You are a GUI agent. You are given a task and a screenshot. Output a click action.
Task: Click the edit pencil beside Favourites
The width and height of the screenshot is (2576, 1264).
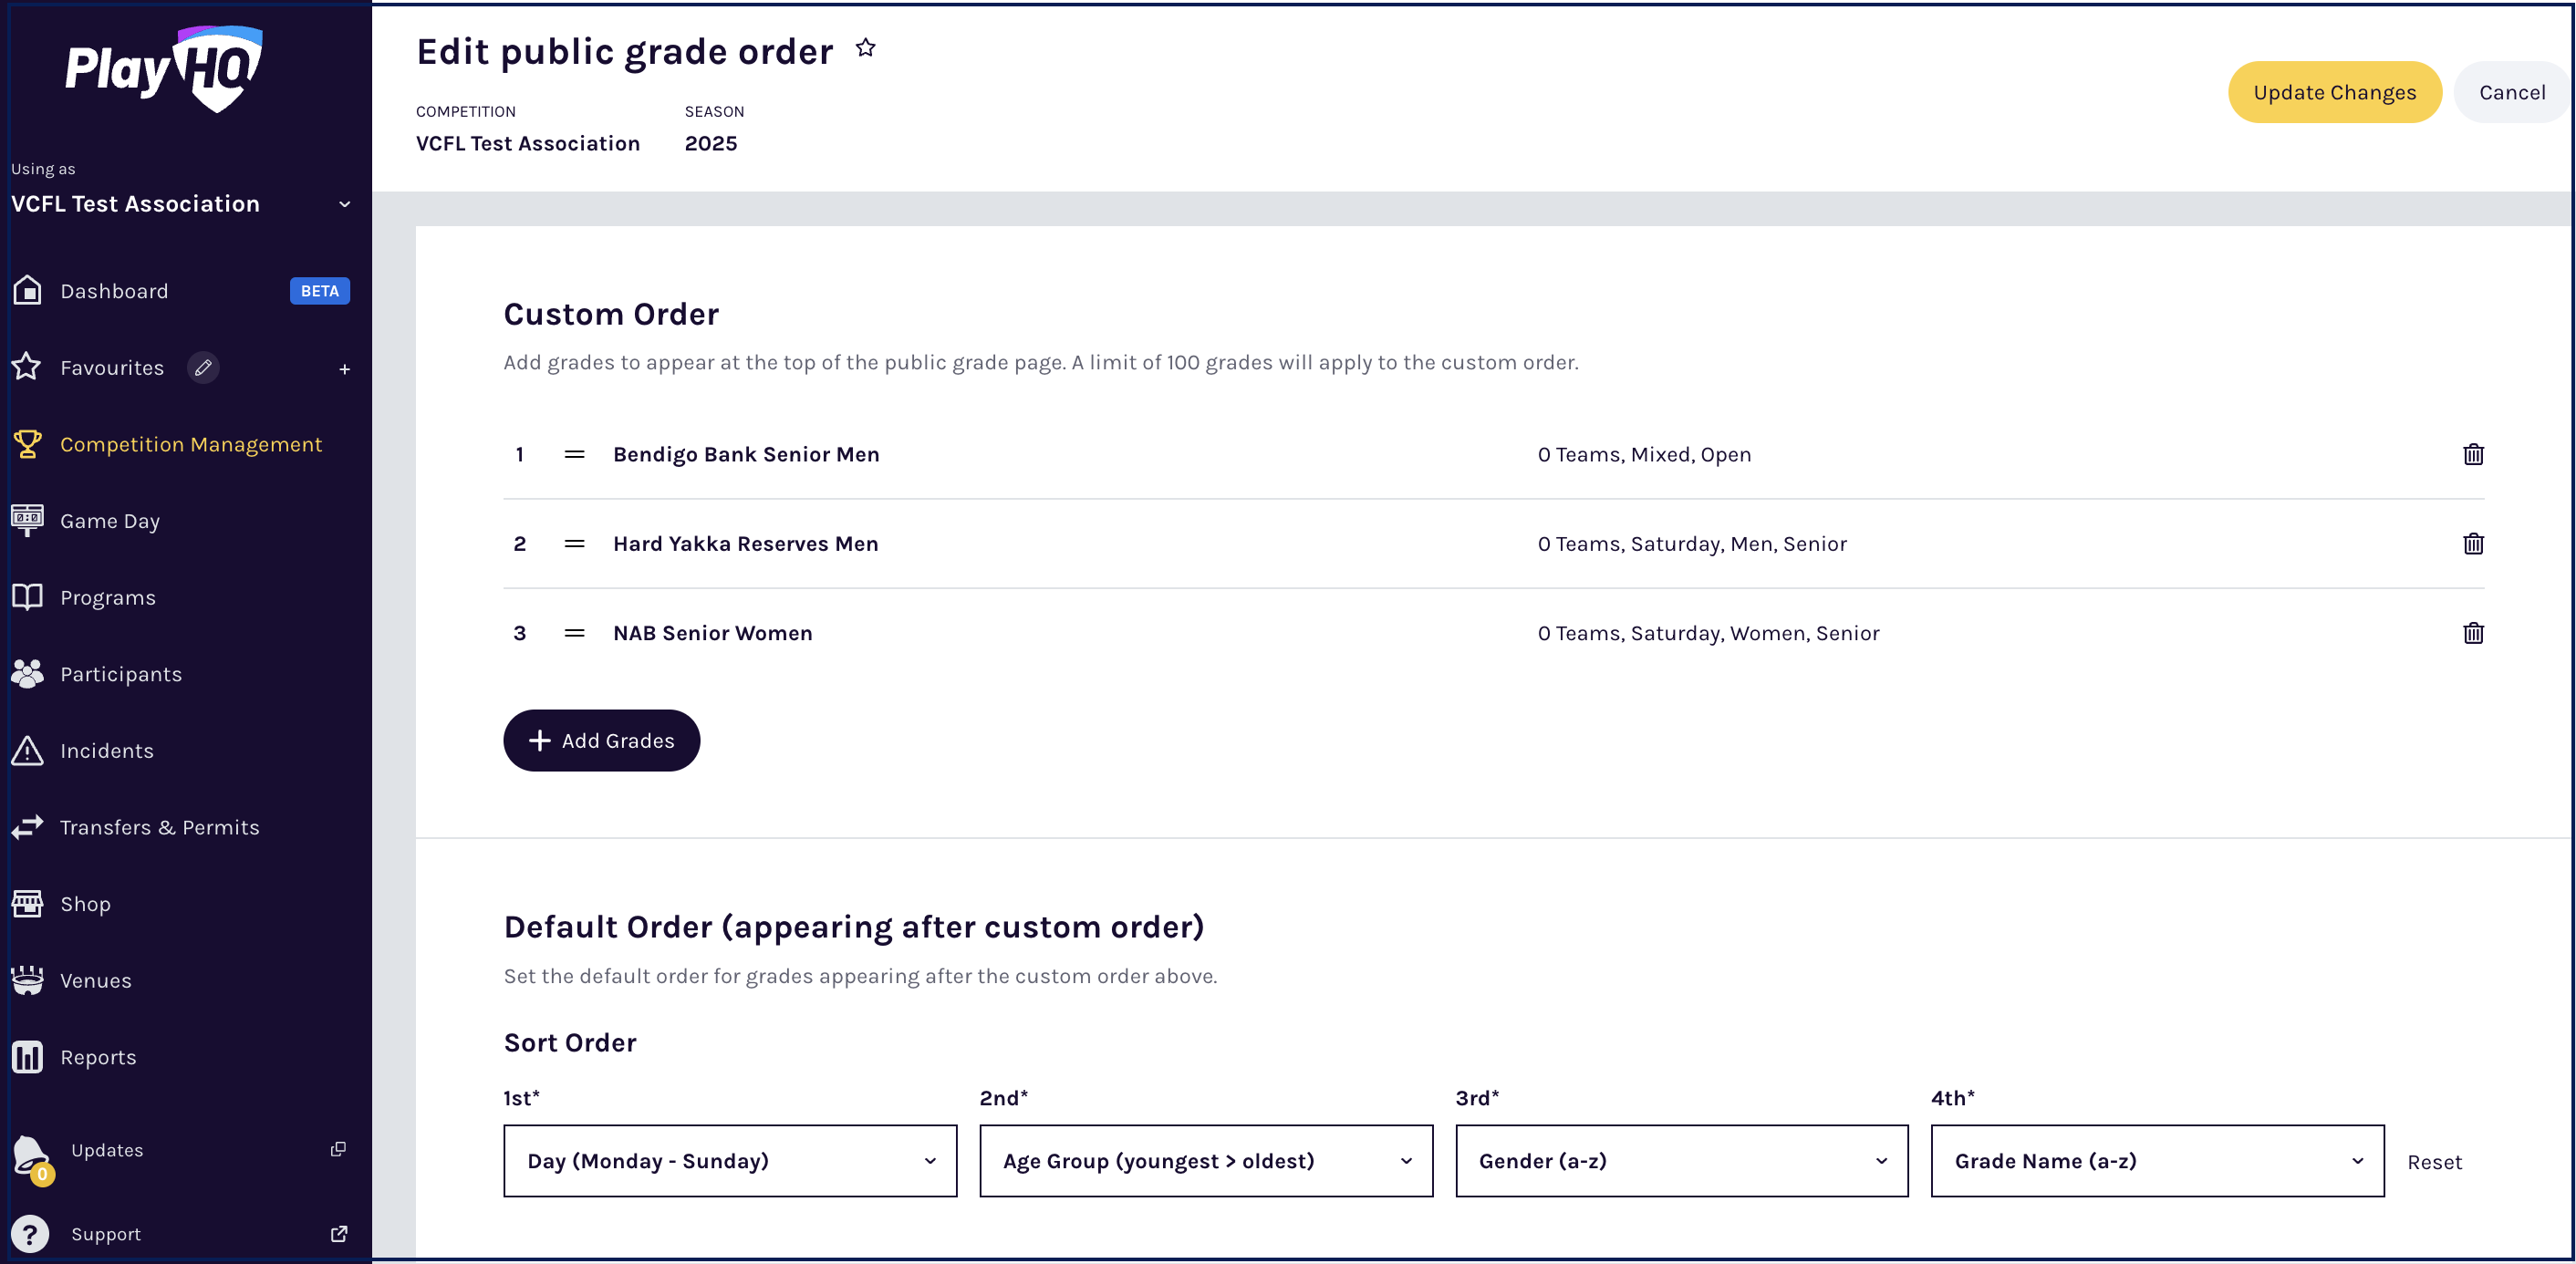pos(203,368)
